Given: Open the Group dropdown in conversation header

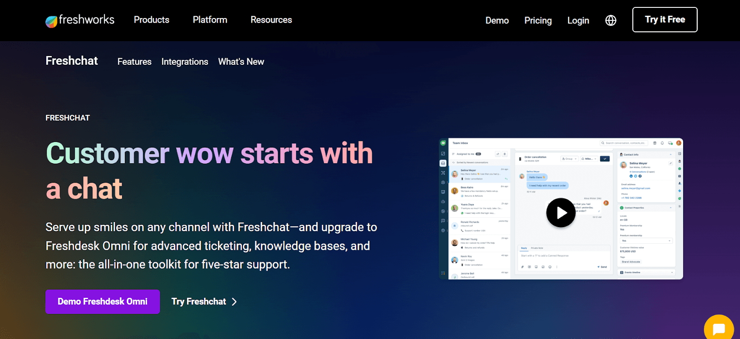Looking at the screenshot, I should click(x=569, y=159).
